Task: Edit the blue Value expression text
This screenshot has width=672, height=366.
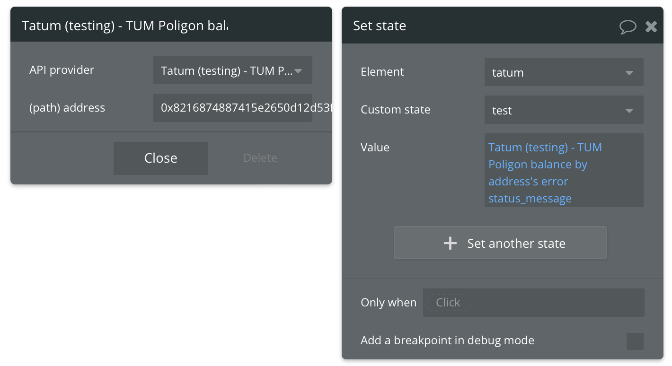Action: pyautogui.click(x=545, y=173)
